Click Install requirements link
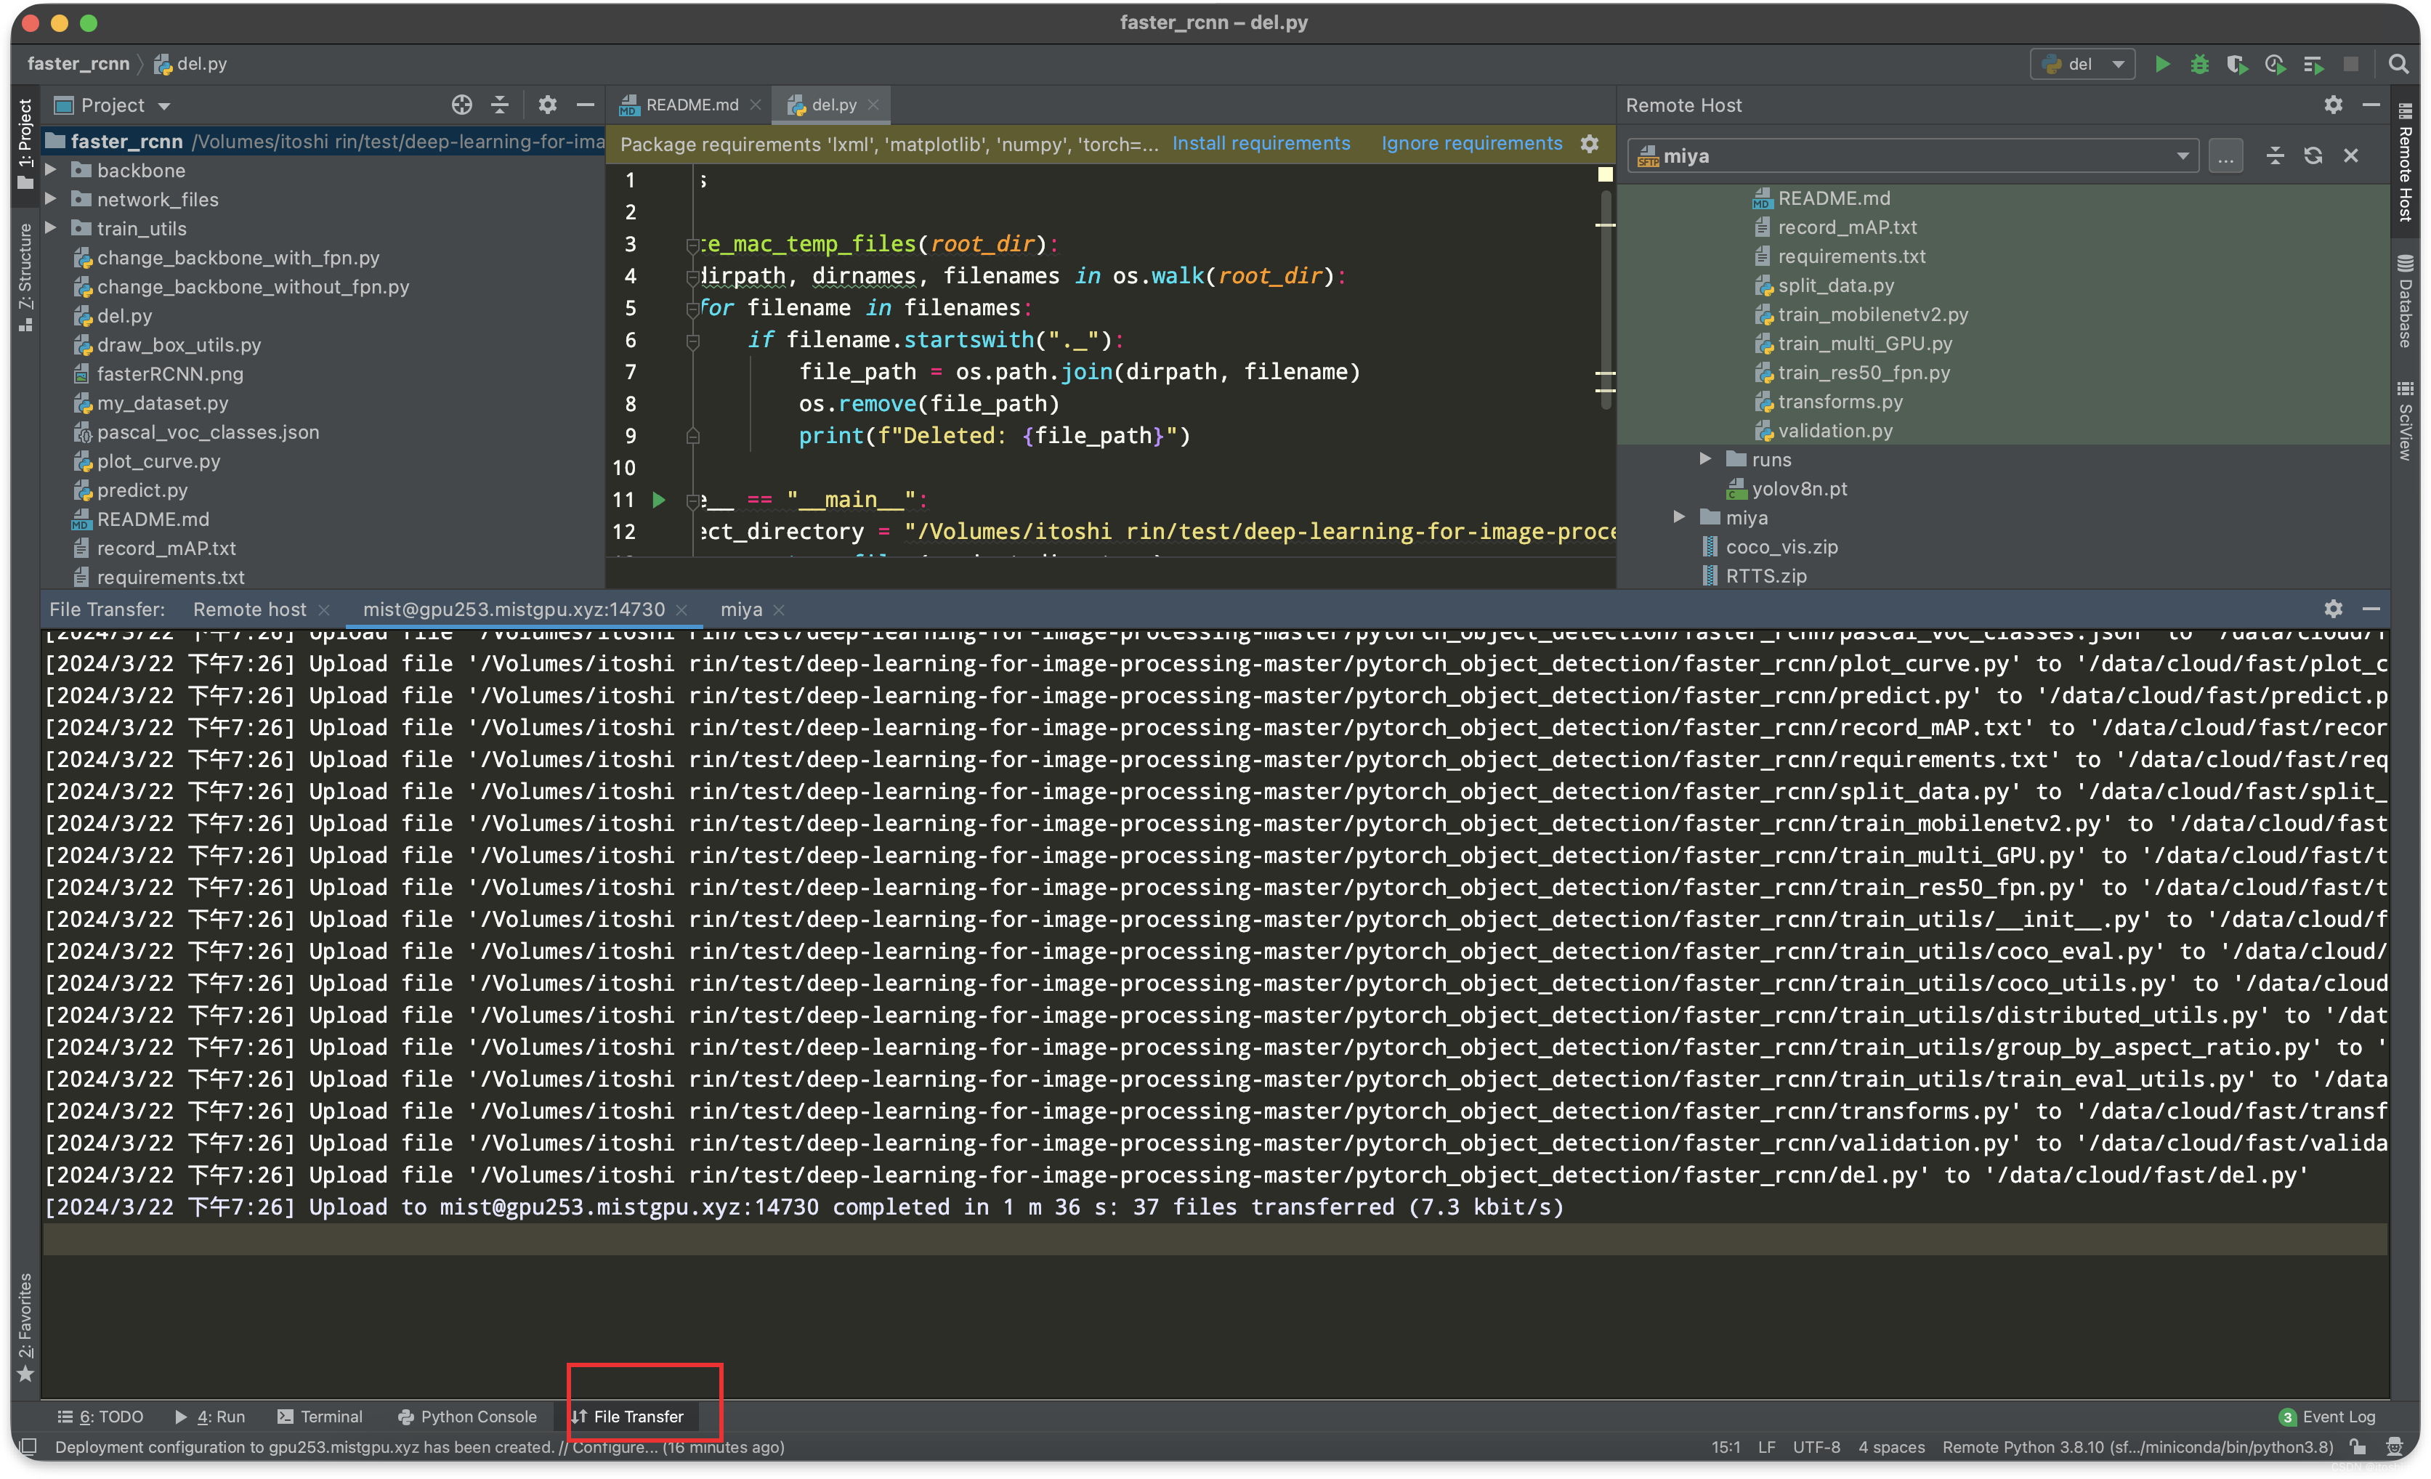The height and width of the screenshot is (1479, 2431). tap(1261, 144)
